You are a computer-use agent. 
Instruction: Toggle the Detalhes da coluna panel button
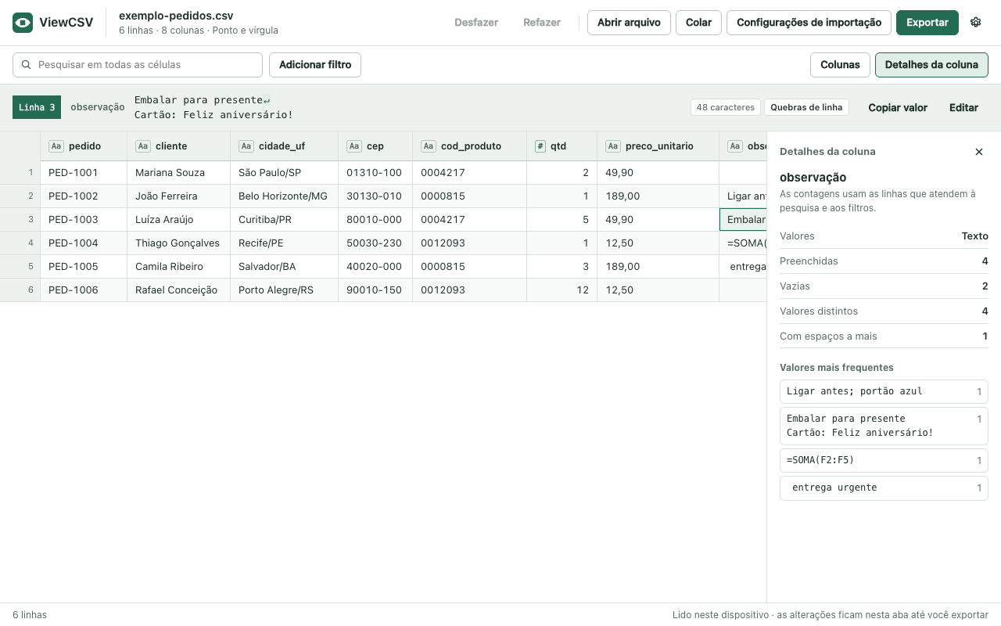931,65
